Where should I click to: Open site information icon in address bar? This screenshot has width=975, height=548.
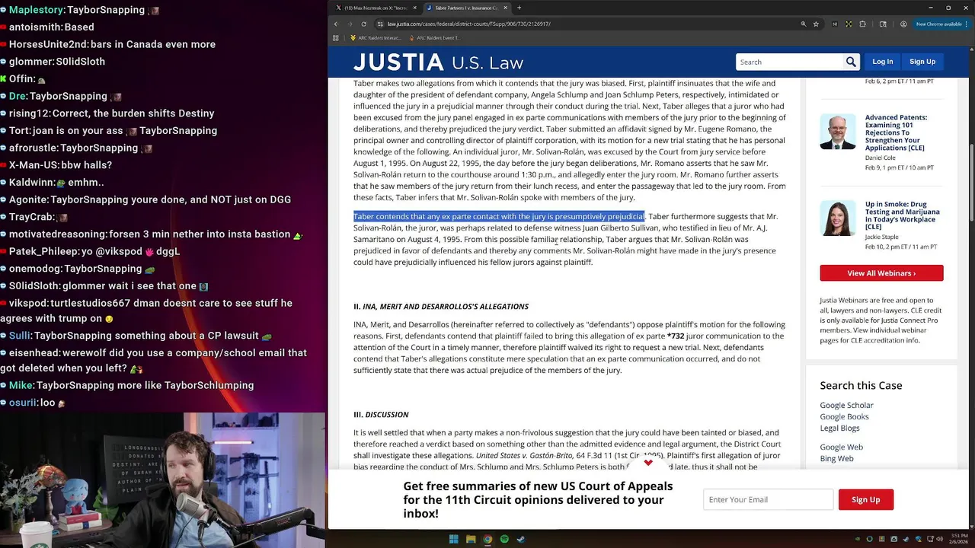click(380, 24)
